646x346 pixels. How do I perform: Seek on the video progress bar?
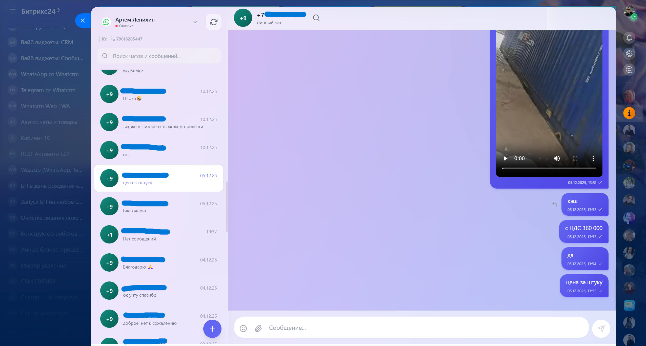[549, 168]
